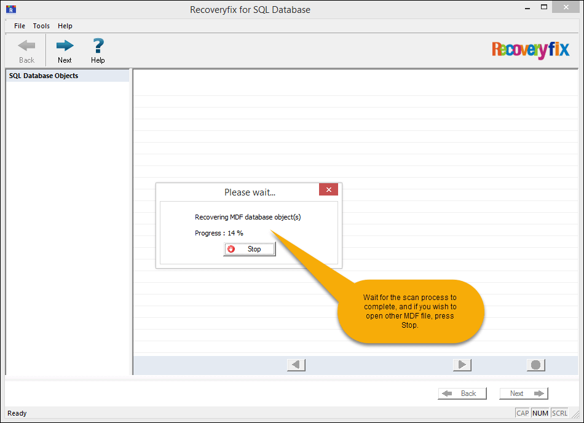Open Help via the question mark icon

coord(98,45)
